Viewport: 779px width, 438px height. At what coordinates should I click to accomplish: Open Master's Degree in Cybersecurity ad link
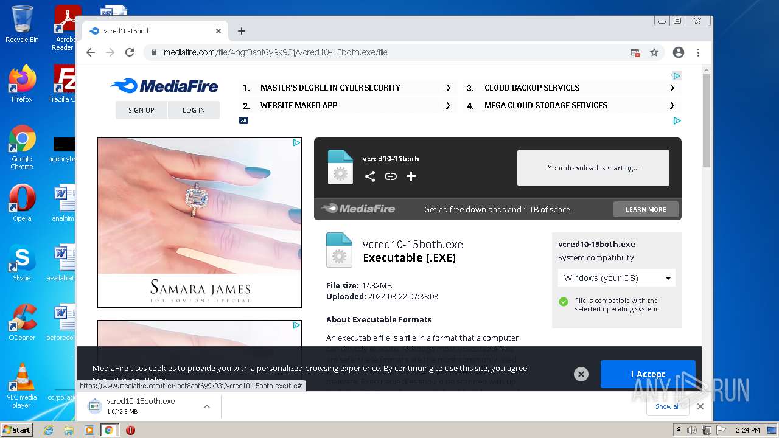348,88
